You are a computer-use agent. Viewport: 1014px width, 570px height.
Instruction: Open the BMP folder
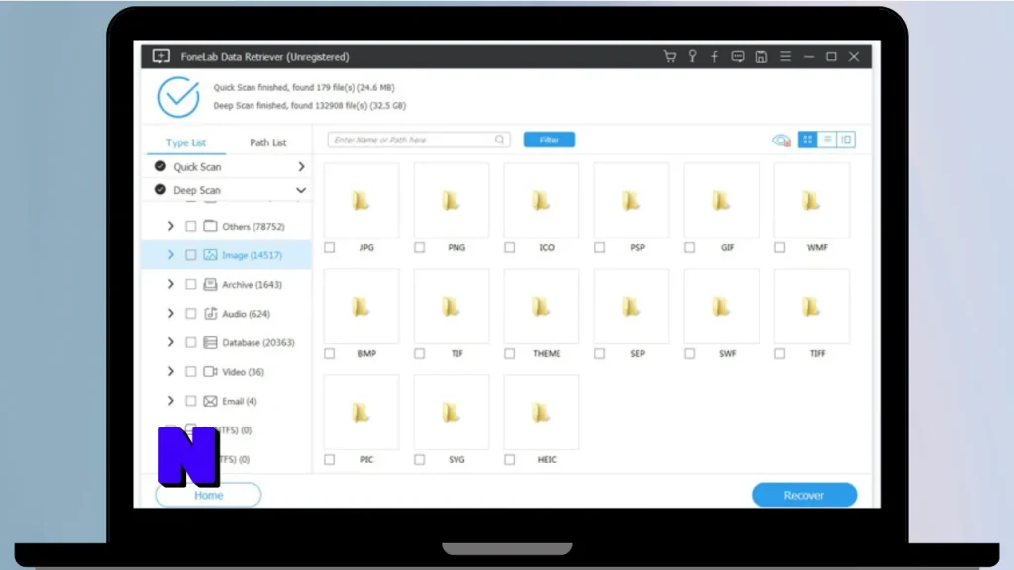pyautogui.click(x=360, y=307)
